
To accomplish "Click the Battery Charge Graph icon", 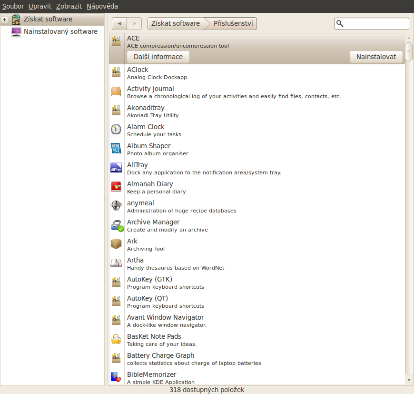I will [116, 358].
